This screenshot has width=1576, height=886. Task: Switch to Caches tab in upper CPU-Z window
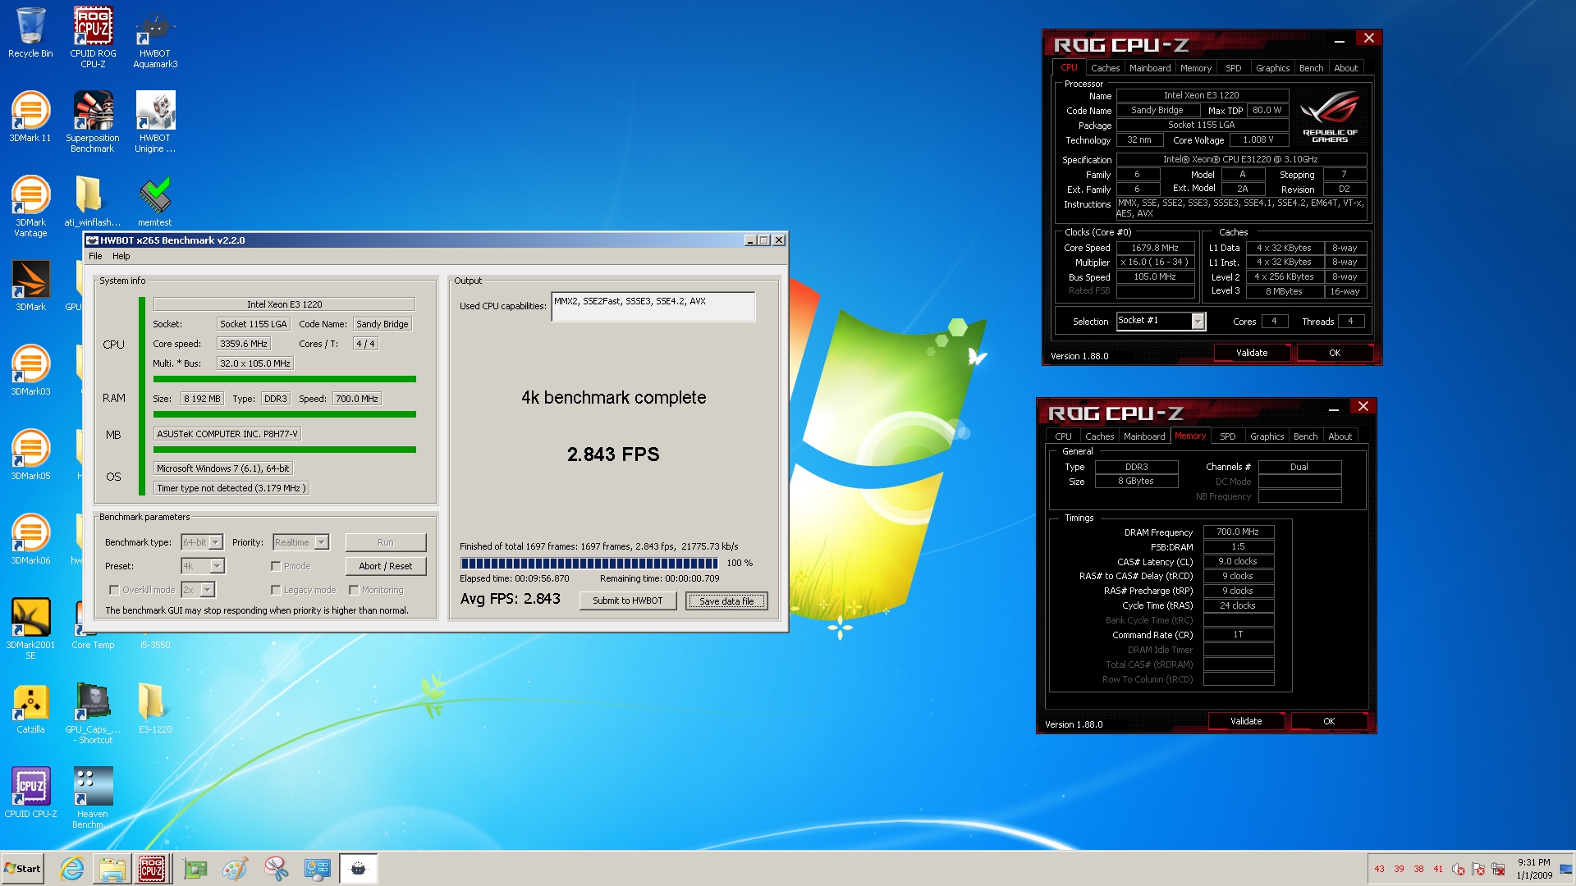(1105, 68)
